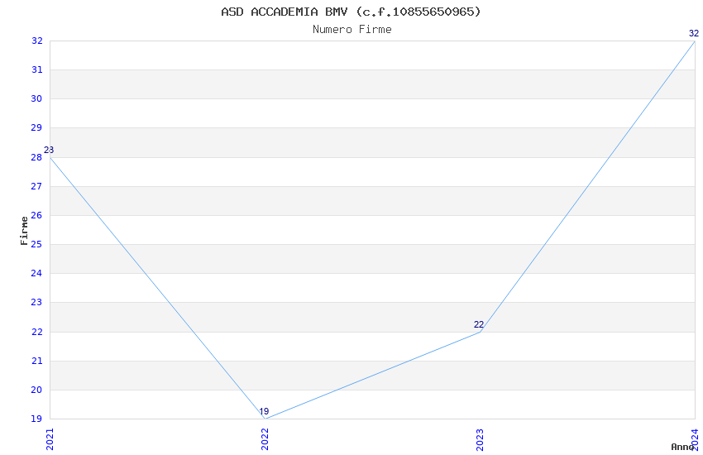
Task: Select the 2022 year label
Action: tap(265, 439)
